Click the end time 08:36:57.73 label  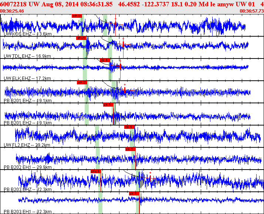tap(251, 11)
